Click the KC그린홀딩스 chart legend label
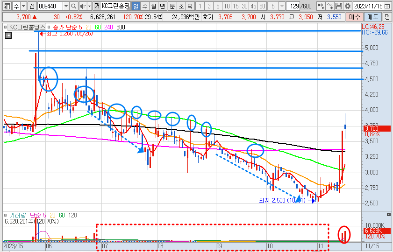The image size is (393, 252). pos(27,27)
